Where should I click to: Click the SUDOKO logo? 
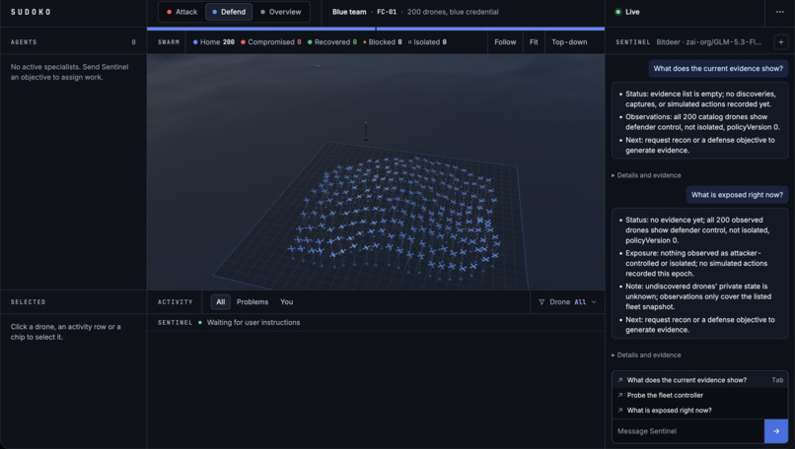click(31, 12)
